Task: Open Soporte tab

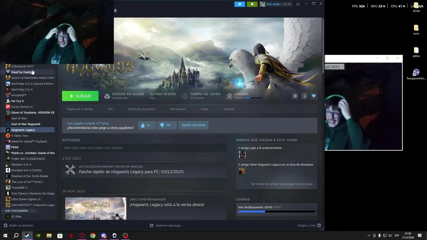Action: (229, 109)
